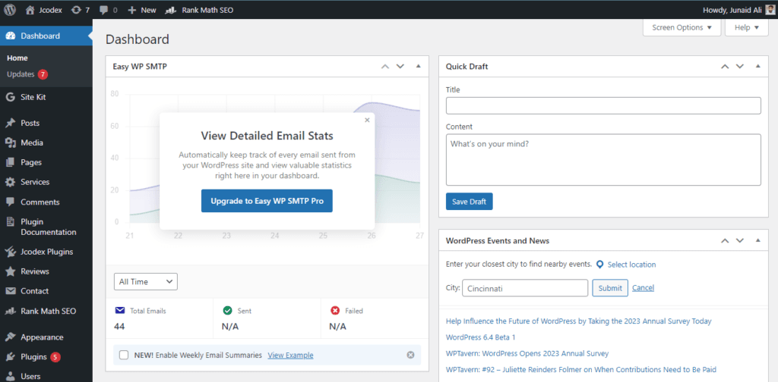Image resolution: width=778 pixels, height=382 pixels.
Task: Click the Select location link
Action: (x=631, y=265)
